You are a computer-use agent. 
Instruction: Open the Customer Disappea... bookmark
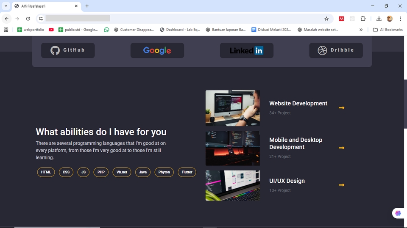(x=134, y=30)
